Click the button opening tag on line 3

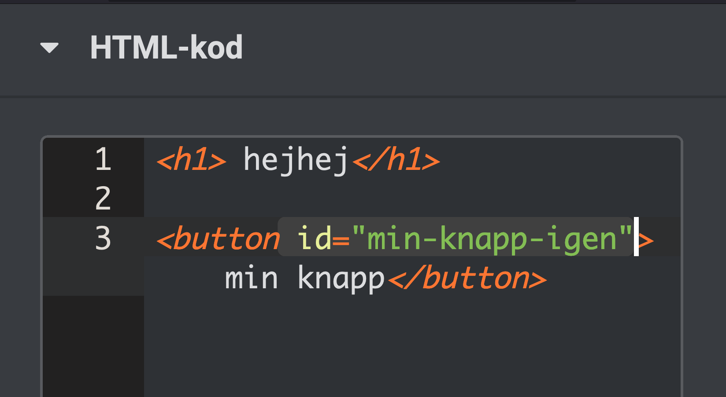click(x=219, y=238)
